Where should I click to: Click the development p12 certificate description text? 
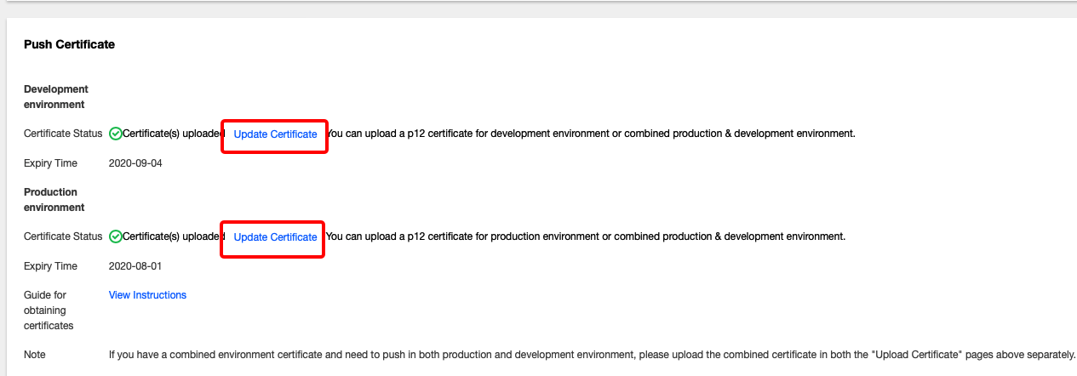(591, 134)
